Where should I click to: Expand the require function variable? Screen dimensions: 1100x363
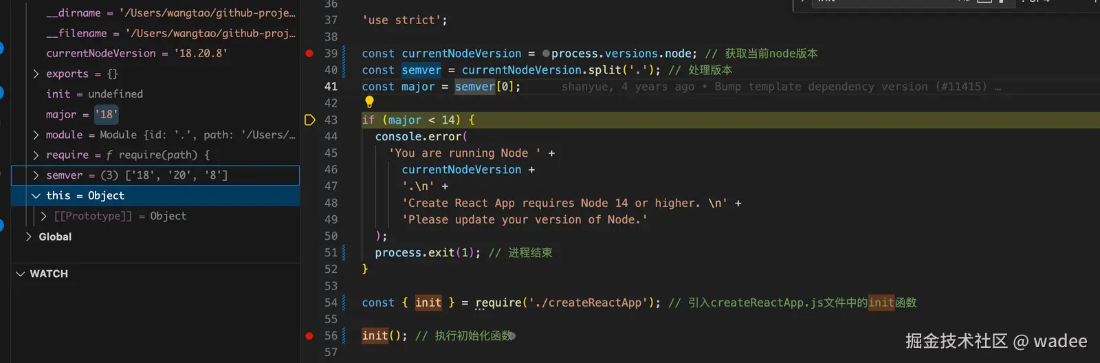coord(36,155)
